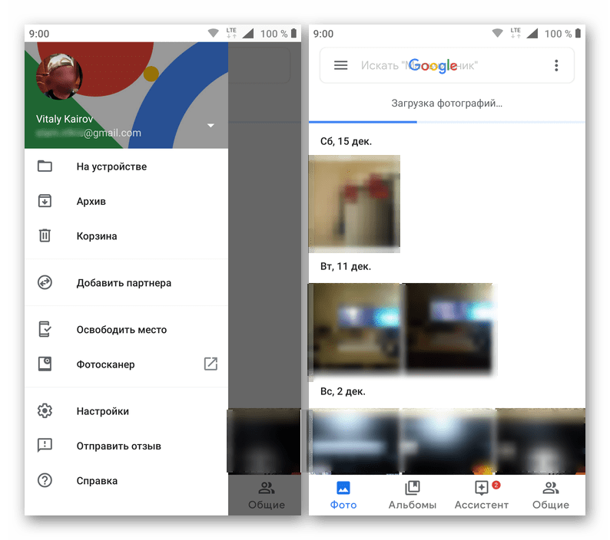Screen dimensions: 610x540
Task: Tap the cell signal icon in left status bar
Action: point(248,33)
